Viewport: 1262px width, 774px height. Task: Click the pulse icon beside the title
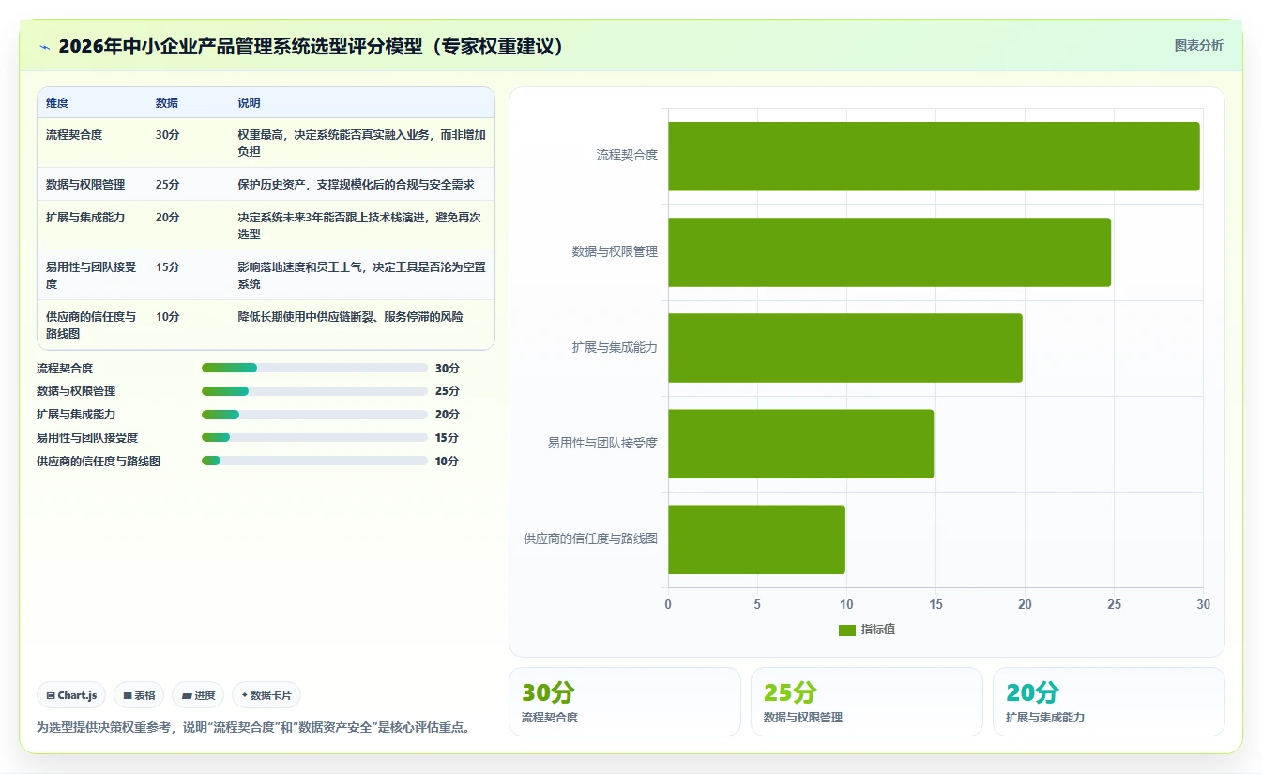(45, 47)
